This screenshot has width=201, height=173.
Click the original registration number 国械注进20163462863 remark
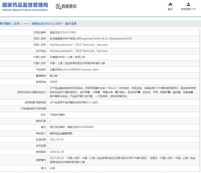(72, 127)
